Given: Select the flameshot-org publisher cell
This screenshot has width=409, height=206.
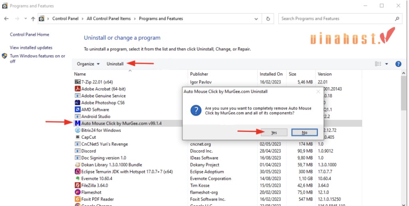Looking at the screenshot, I should [x=204, y=192].
